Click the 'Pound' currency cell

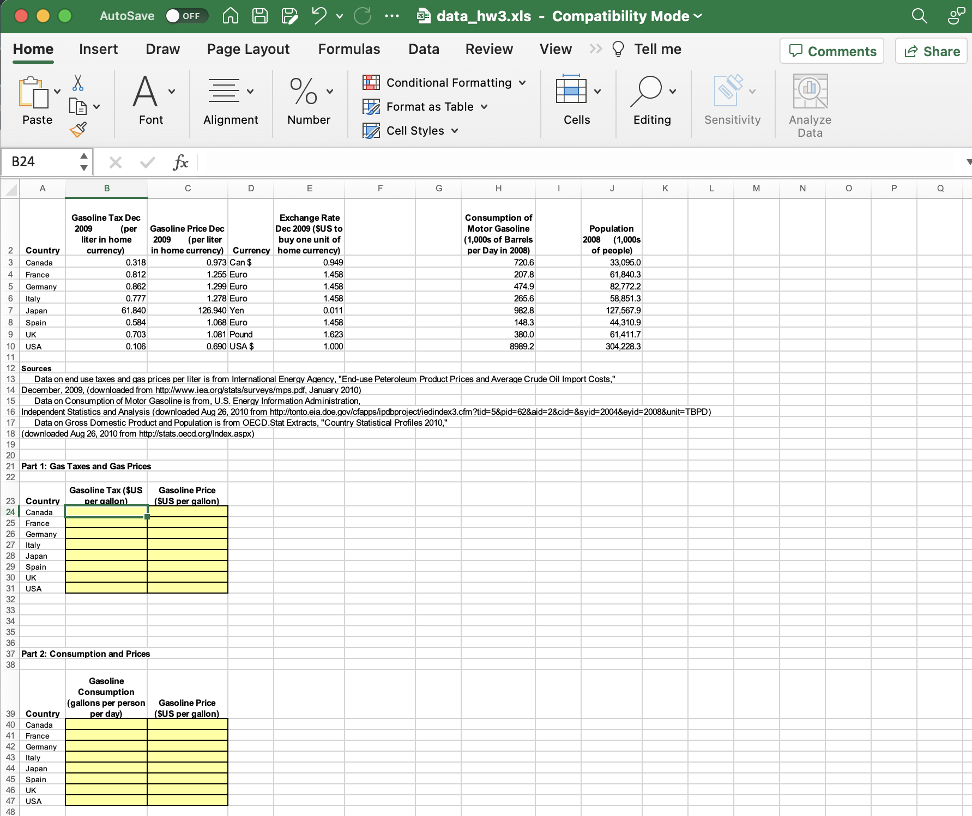pos(251,334)
